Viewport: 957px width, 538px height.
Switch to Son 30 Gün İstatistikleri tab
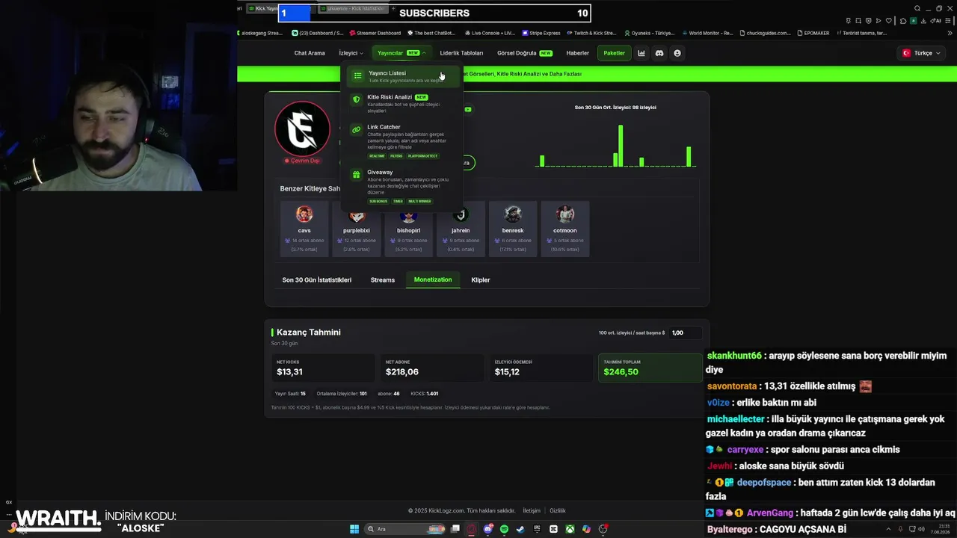point(316,279)
